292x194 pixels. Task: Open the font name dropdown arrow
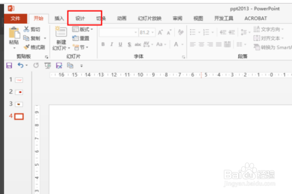click(x=136, y=32)
